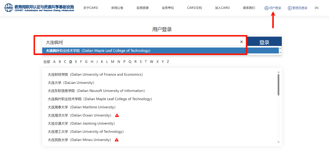This screenshot has height=158, width=329.
Task: Switch language with the EN icon
Action: (317, 8)
